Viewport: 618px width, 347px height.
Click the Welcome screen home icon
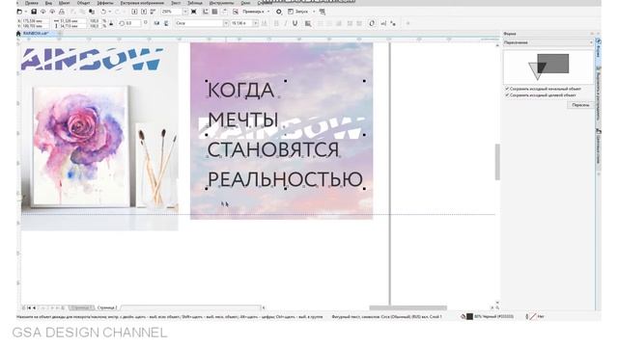pos(18,34)
